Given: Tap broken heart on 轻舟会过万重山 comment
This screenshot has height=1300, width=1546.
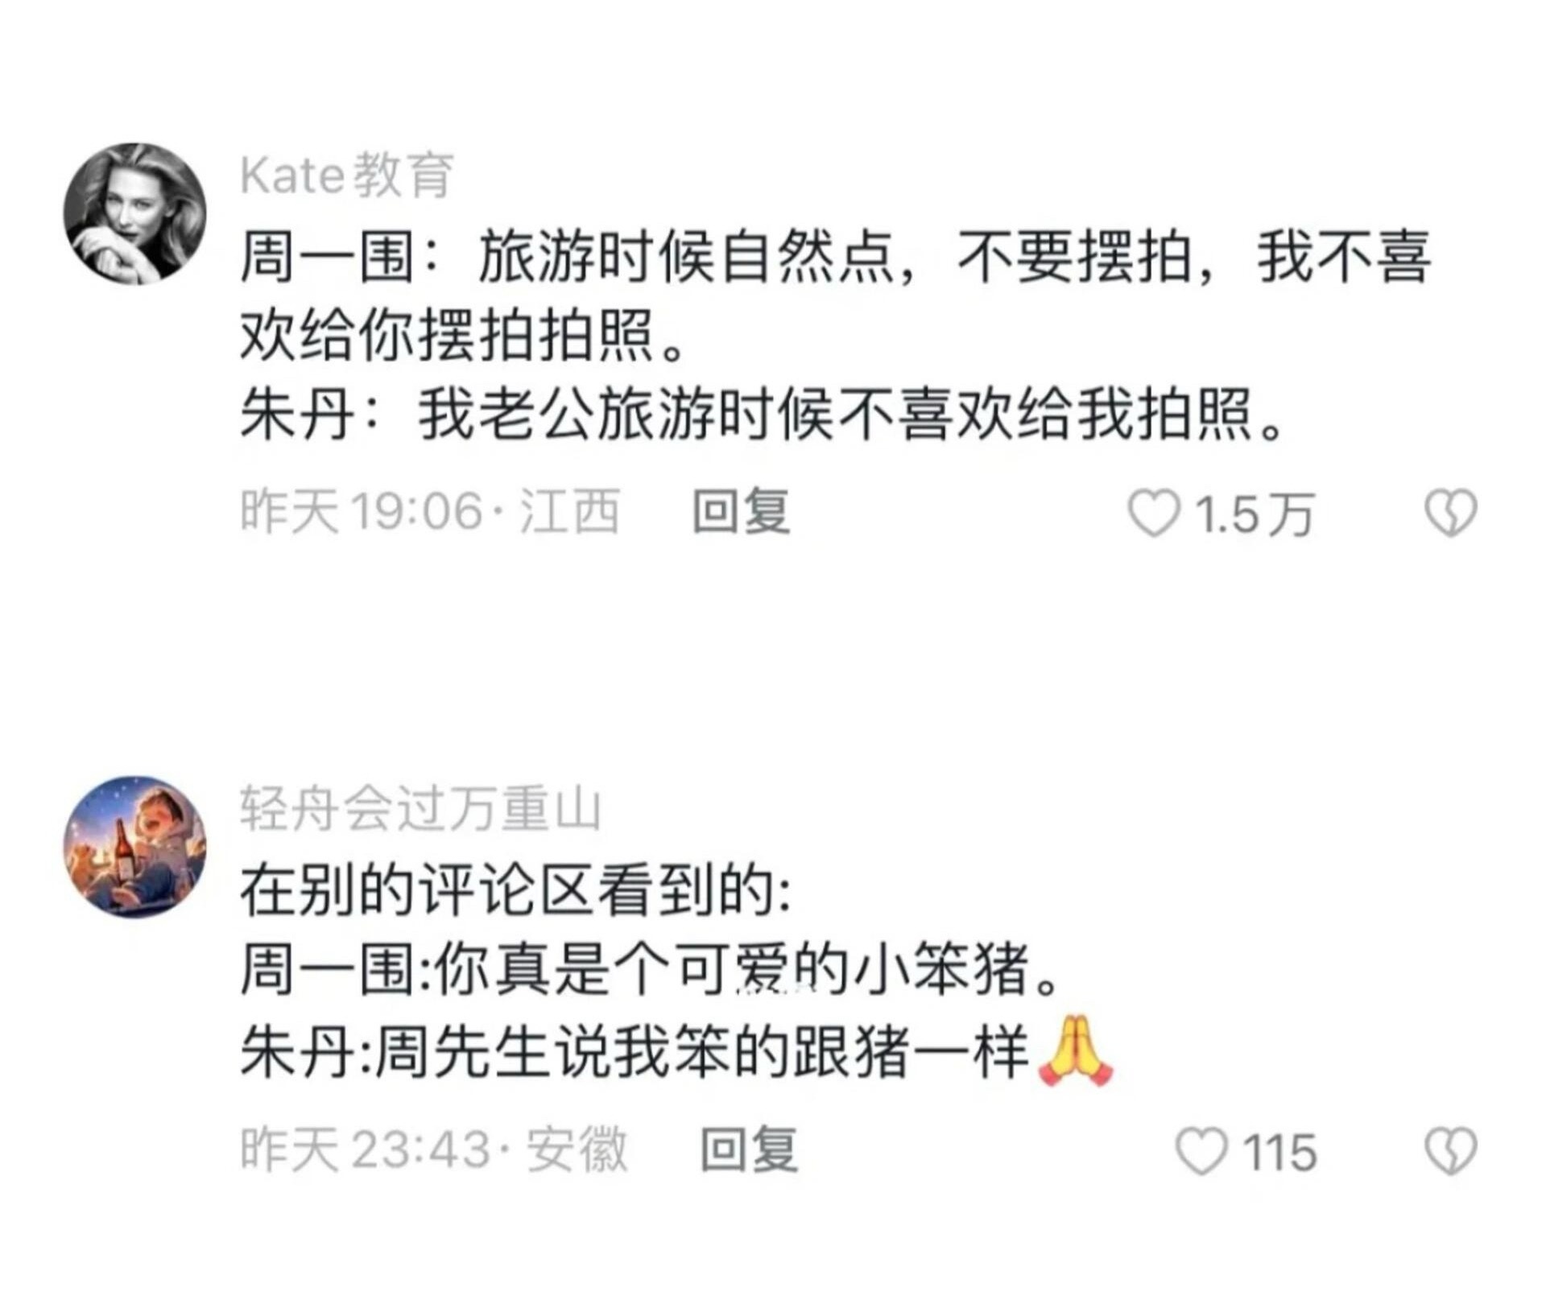Looking at the screenshot, I should 1451,1150.
